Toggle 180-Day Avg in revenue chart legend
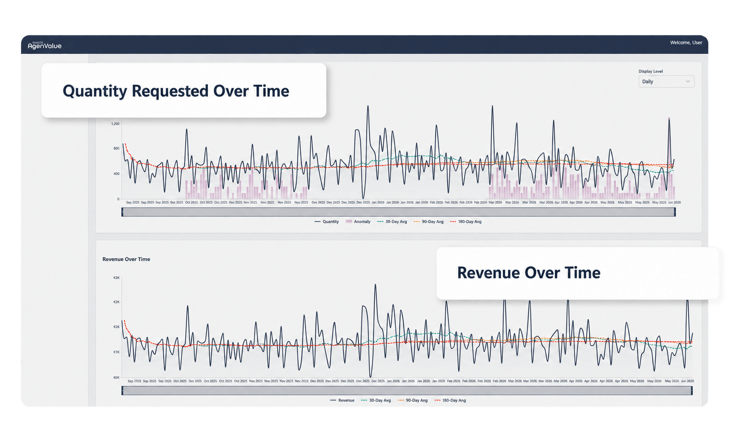The height and width of the screenshot is (443, 738). click(450, 400)
